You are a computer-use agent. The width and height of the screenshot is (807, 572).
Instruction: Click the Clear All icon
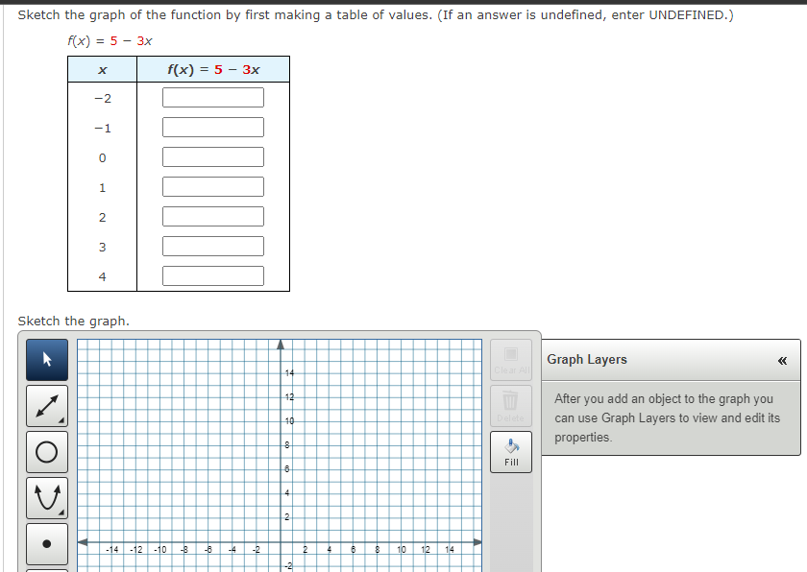point(510,353)
